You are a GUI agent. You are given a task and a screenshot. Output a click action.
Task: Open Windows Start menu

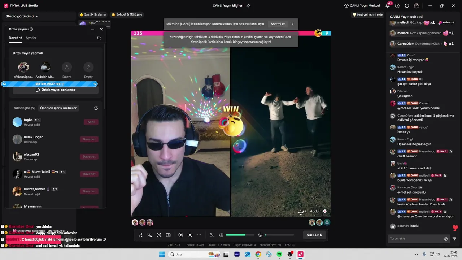point(162,254)
